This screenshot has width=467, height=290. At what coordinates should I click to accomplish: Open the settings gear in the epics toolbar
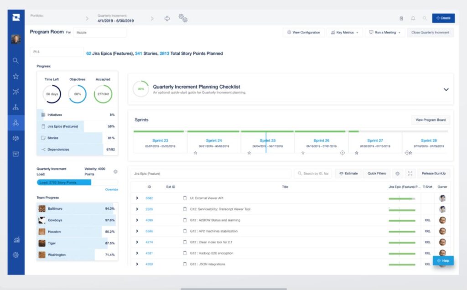[397, 173]
